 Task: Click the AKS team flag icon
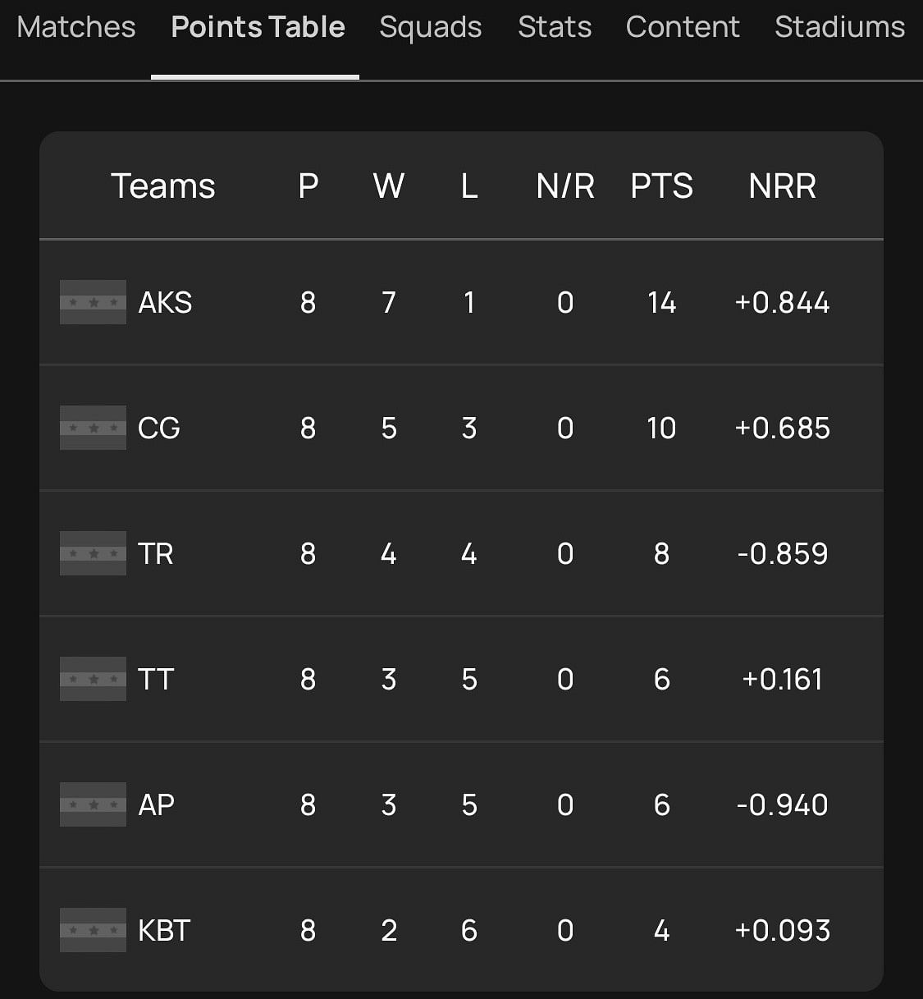tap(93, 302)
